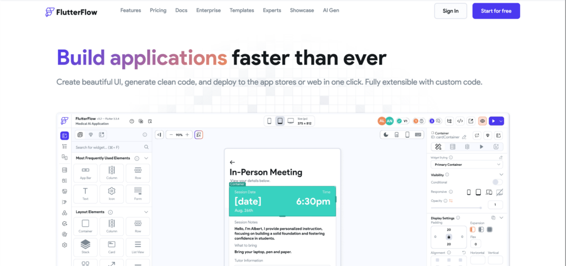566x266 pixels.
Task: Edit container ID with pencil icon
Action: point(464,137)
